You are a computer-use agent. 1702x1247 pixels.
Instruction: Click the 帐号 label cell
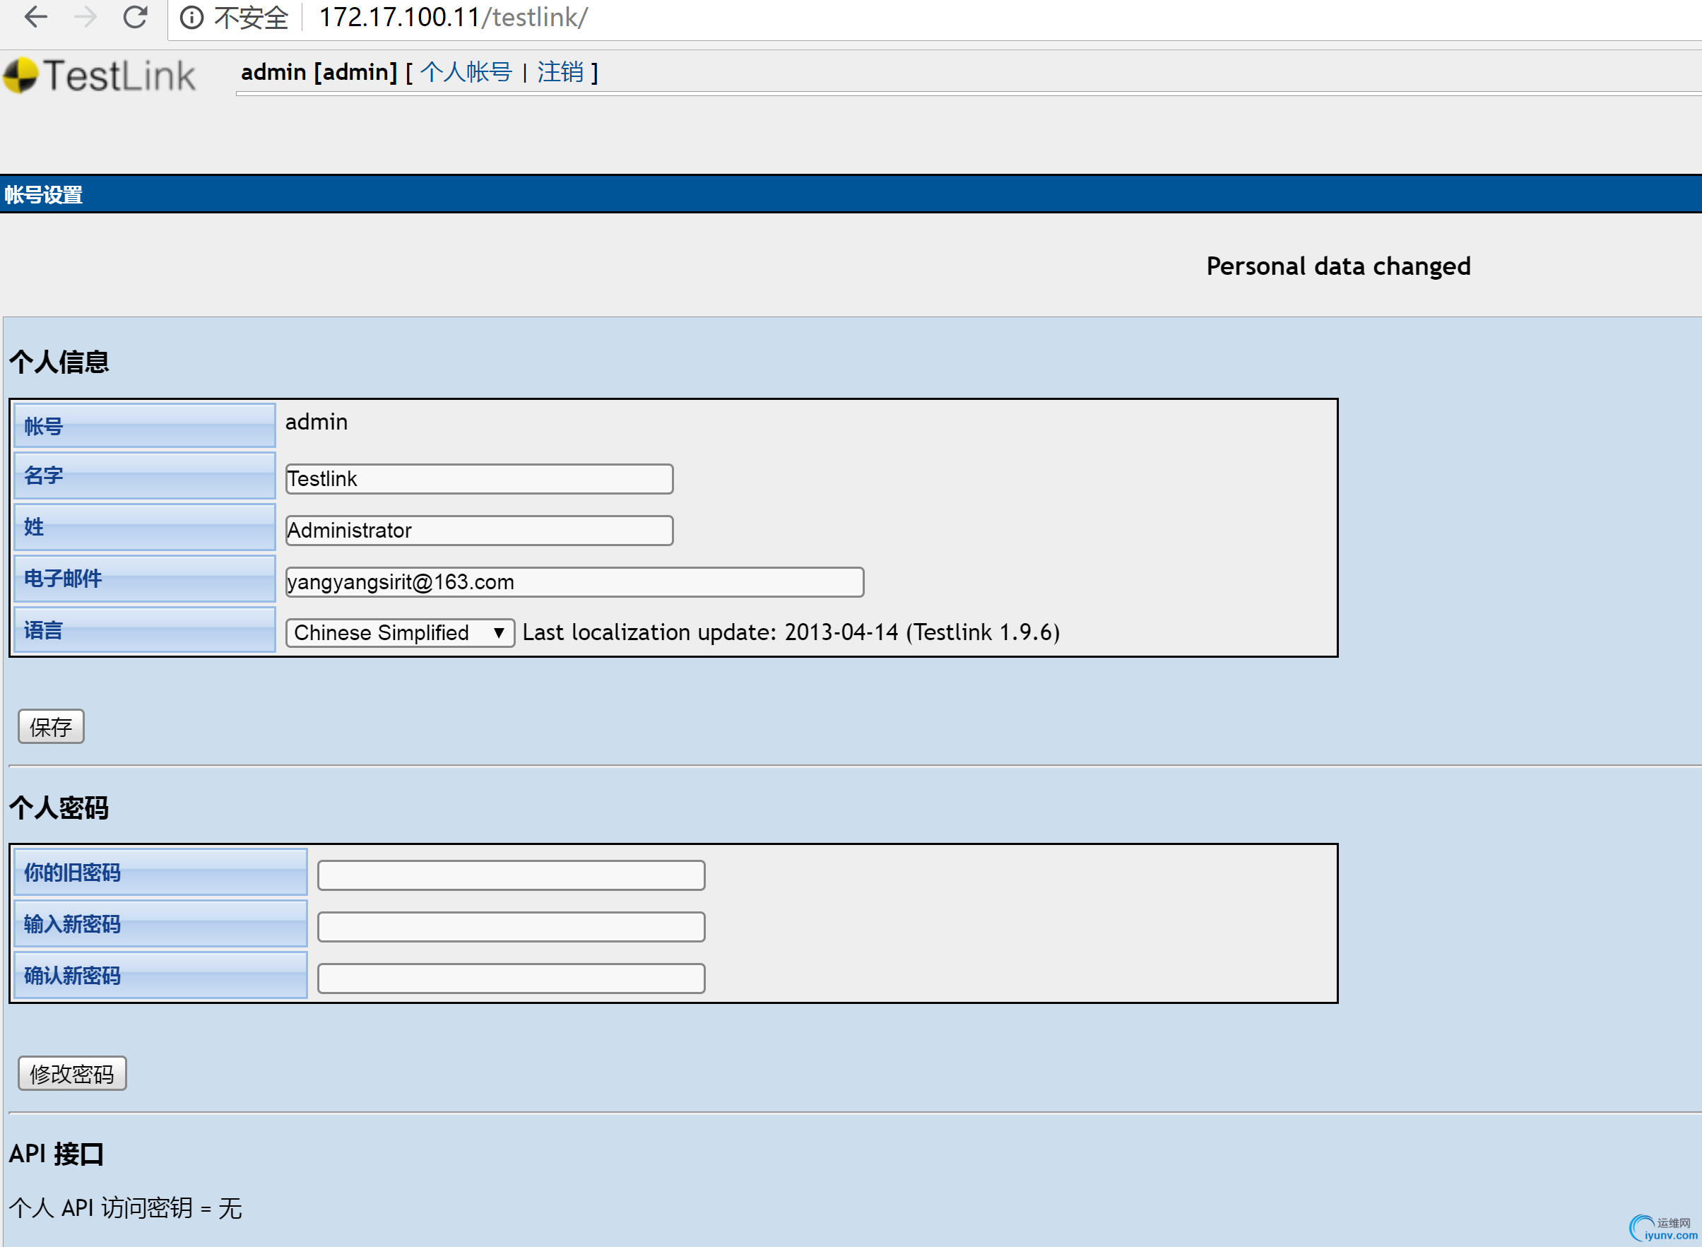(x=144, y=426)
